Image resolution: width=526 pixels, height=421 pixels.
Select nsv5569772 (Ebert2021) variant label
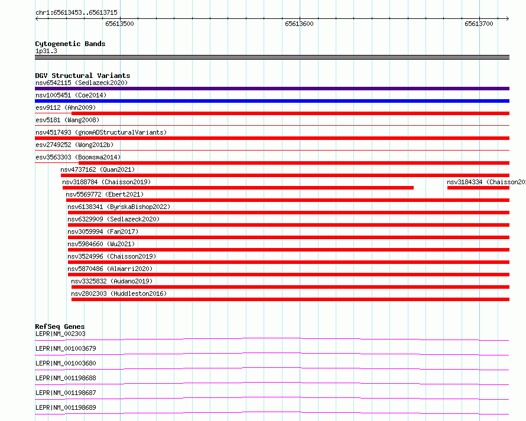(105, 194)
